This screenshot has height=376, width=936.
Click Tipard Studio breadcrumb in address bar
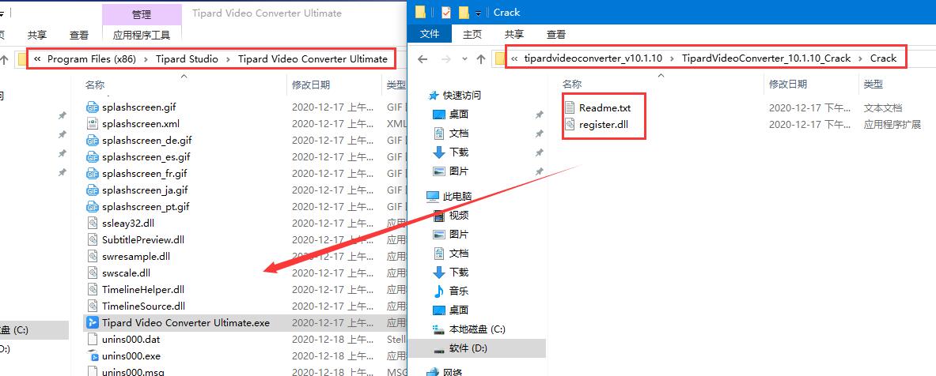click(x=187, y=59)
